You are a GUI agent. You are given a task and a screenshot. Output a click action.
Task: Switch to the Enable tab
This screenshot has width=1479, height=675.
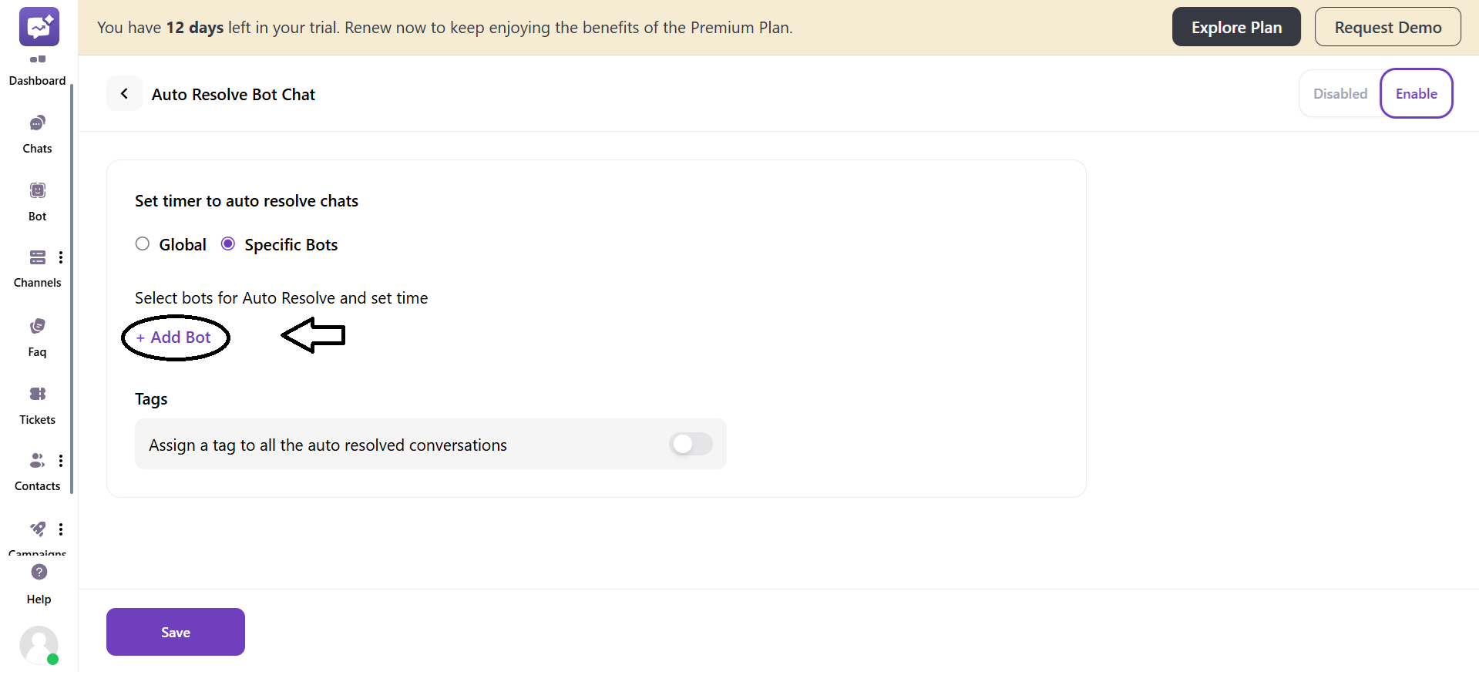pos(1416,94)
